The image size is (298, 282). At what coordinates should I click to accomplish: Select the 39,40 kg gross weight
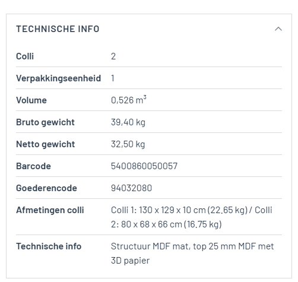(x=128, y=122)
